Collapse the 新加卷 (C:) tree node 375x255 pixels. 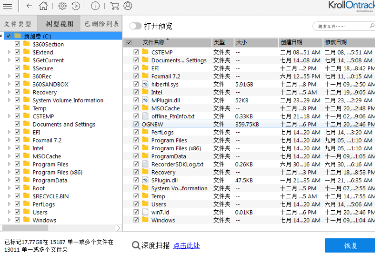point(3,36)
